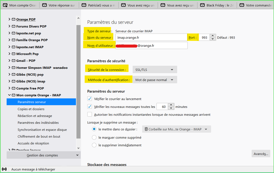The width and height of the screenshot is (274, 173).
Task: Open the Gestion des comptes menu button
Action: click(x=43, y=155)
